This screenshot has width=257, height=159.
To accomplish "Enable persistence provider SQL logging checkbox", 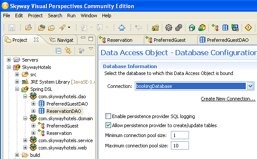I will (x=108, y=116).
